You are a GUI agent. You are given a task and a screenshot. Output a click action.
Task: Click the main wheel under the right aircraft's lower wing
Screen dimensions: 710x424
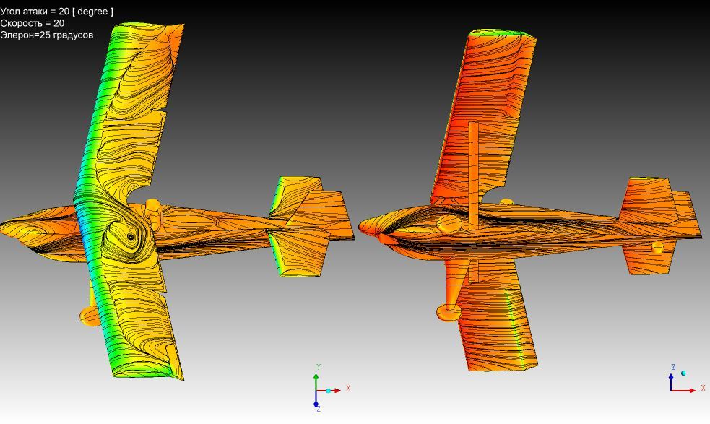pyautogui.click(x=449, y=311)
